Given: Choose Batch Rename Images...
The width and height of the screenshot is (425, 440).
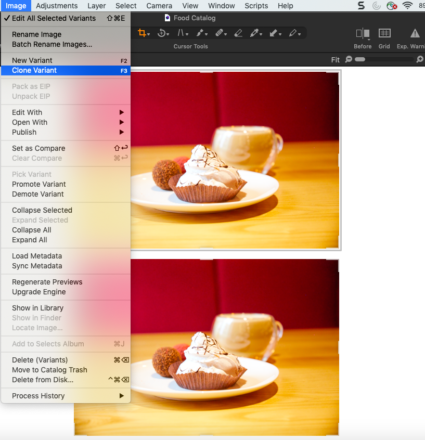Looking at the screenshot, I should click(66, 44).
